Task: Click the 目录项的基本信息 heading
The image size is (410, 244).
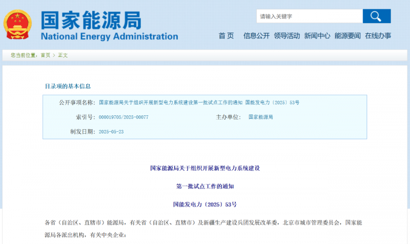Action: [x=68, y=86]
